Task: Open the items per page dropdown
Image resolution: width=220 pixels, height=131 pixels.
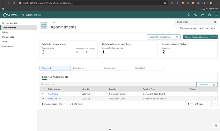Action: (62, 104)
